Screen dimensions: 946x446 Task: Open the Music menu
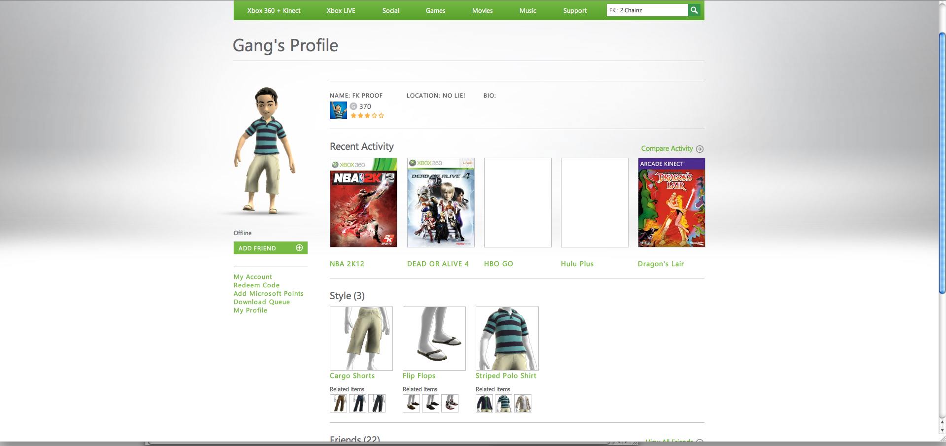click(x=528, y=10)
